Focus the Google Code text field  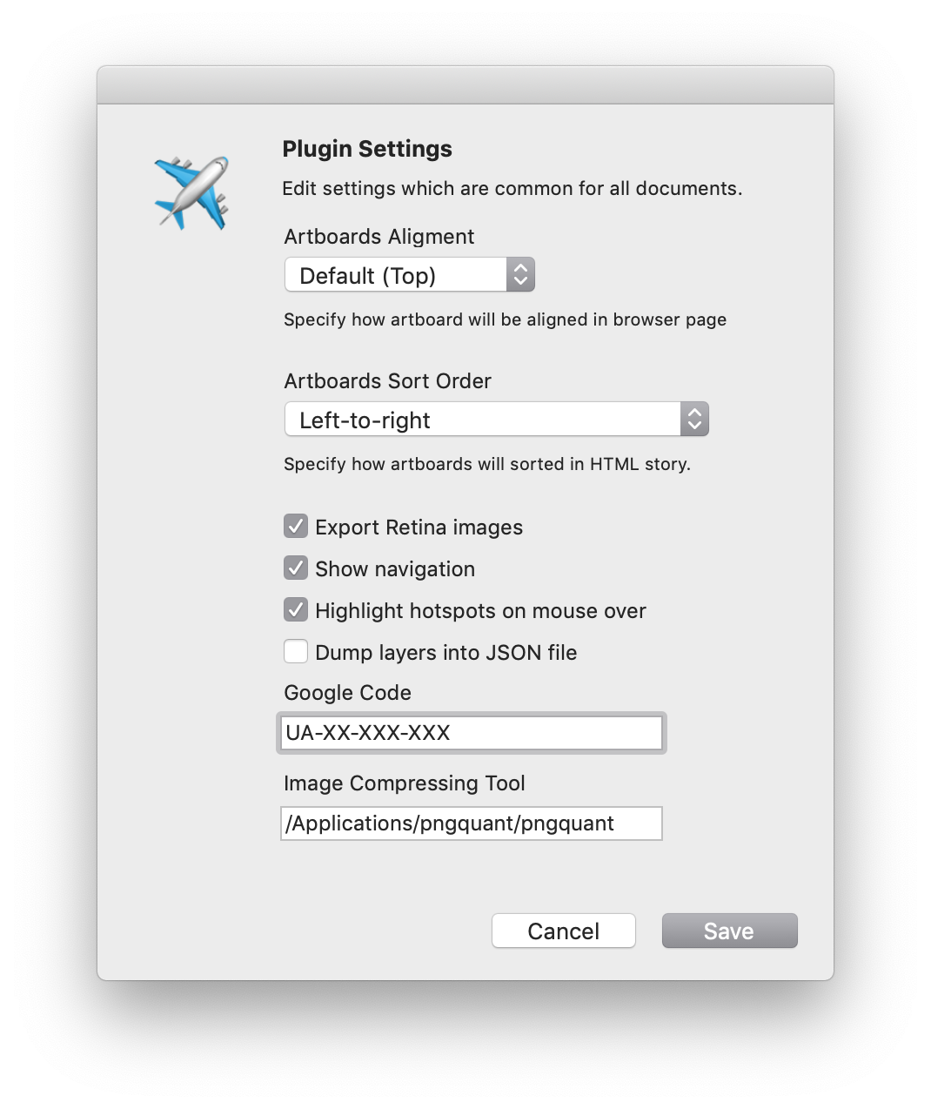(472, 733)
